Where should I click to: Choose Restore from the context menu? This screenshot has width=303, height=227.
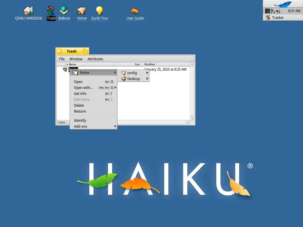(x=94, y=111)
